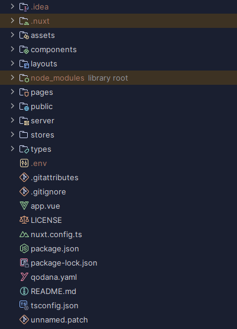Viewport: 237px width, 329px height.
Task: Click the TypeScript settings icon of tsconfig.json
Action: (x=24, y=305)
